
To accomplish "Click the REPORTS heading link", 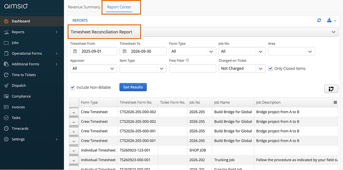I will coord(80,20).
